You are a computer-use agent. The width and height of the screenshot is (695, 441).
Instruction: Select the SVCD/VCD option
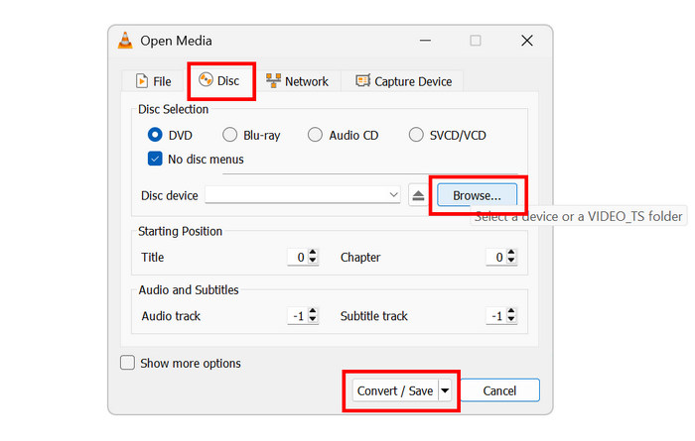tap(416, 135)
